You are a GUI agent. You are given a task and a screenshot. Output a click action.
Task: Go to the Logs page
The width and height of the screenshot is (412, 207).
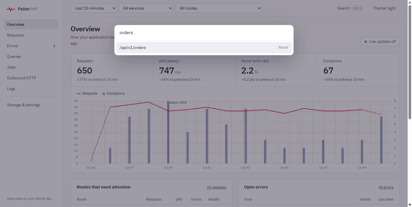[x=31, y=89]
